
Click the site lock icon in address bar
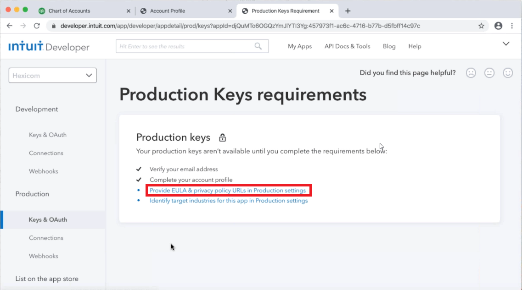54,26
